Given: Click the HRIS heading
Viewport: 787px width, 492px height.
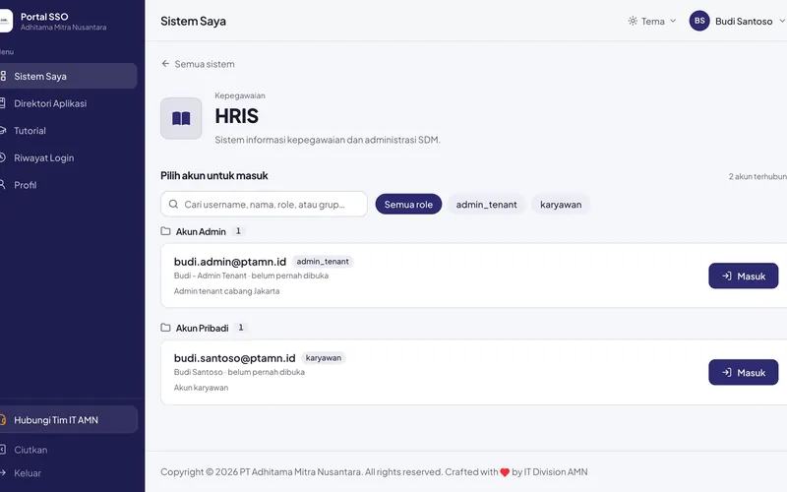Looking at the screenshot, I should 236,116.
